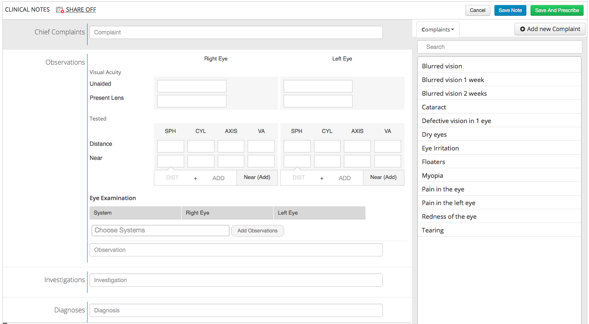Image resolution: width=589 pixels, height=324 pixels.
Task: Click the Diagnosis input field
Action: click(x=236, y=310)
